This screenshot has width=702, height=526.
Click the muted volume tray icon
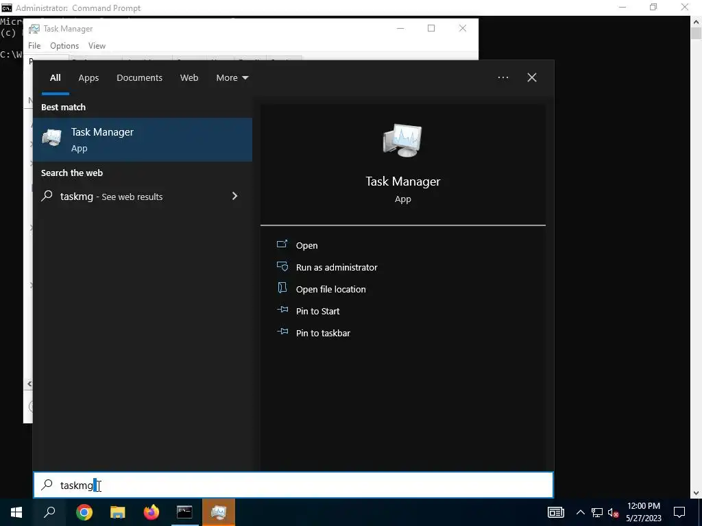point(614,512)
